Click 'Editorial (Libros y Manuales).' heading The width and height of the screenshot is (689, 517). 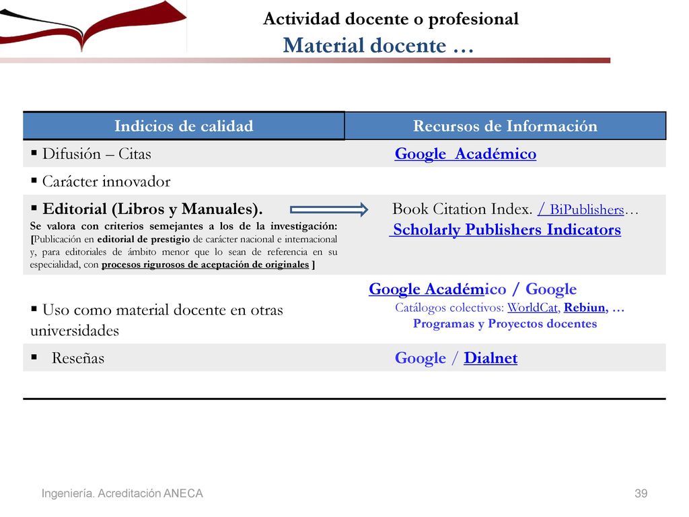coord(153,209)
